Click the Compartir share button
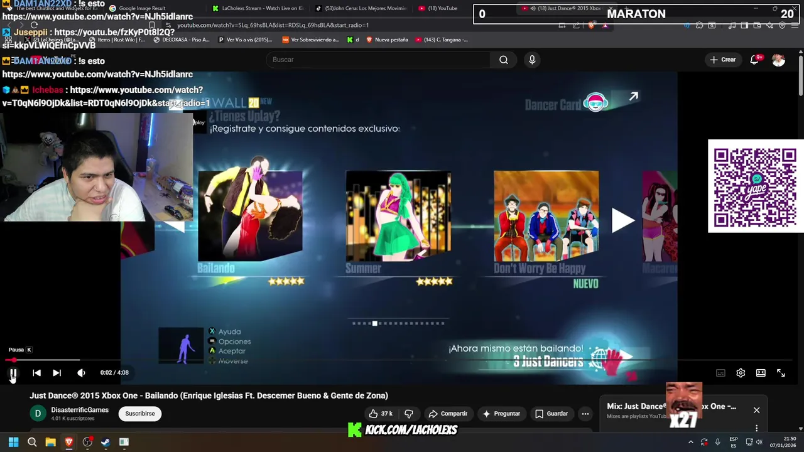The width and height of the screenshot is (804, 452). click(x=448, y=414)
